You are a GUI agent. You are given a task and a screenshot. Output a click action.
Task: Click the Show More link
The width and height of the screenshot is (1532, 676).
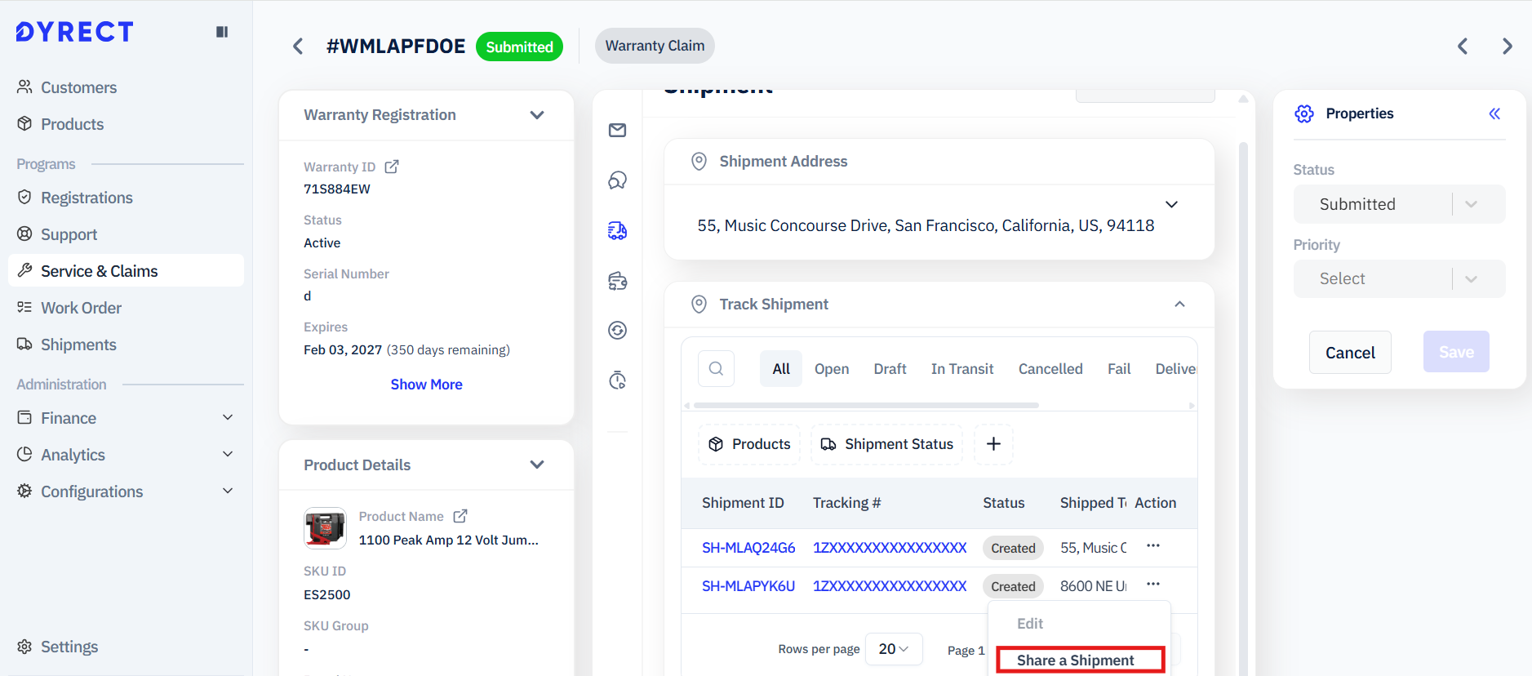tap(426, 385)
